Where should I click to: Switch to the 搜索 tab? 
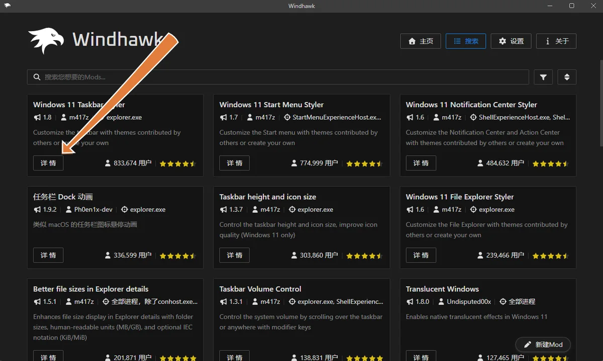pyautogui.click(x=466, y=41)
